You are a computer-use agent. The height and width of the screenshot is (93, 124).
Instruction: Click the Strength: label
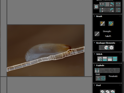107,31
